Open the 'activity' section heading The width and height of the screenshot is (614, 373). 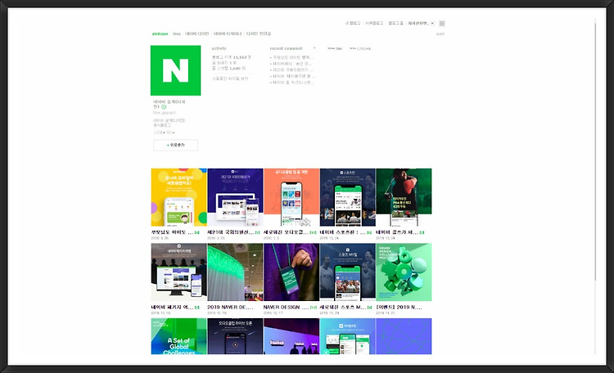pos(219,48)
